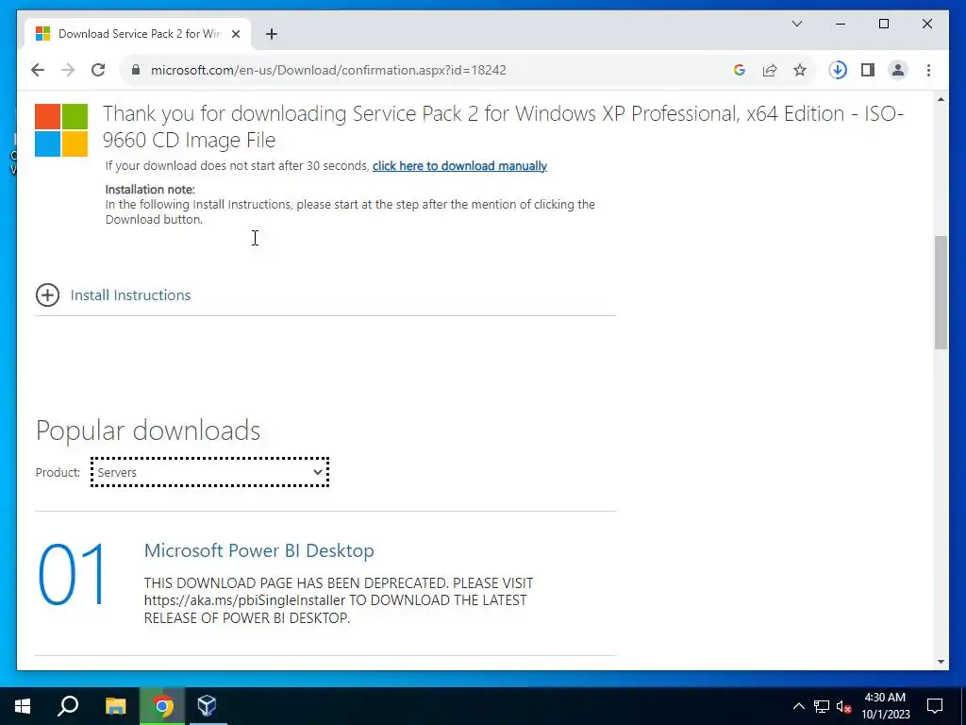The image size is (966, 725).
Task: Select the Download Service Pack 2 tab
Action: pos(138,34)
